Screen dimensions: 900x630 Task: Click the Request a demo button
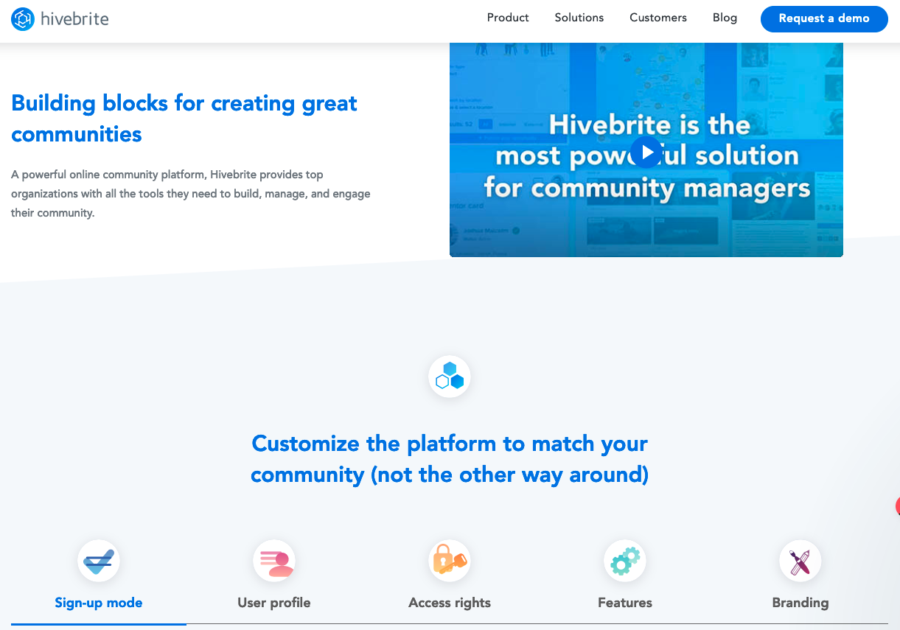click(x=824, y=18)
